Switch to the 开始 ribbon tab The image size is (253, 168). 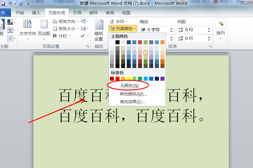(20, 13)
